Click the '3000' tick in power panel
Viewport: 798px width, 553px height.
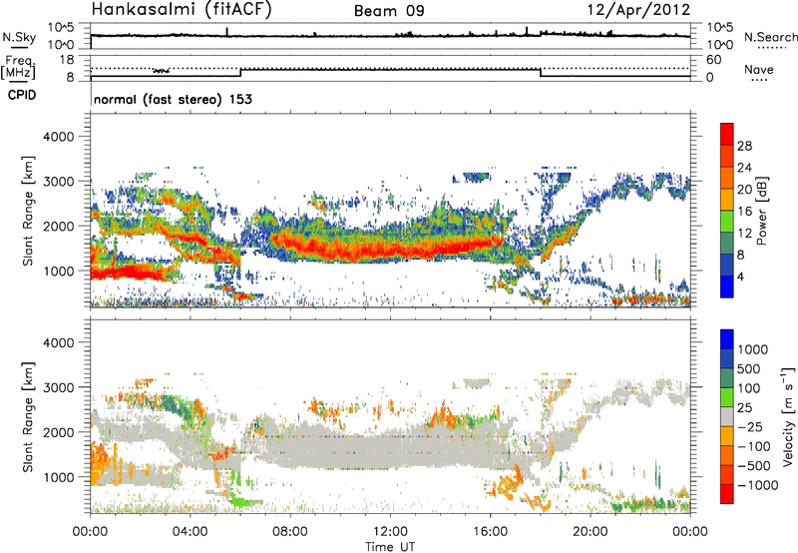click(59, 182)
